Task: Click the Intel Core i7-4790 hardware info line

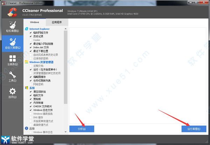Action: click(x=103, y=14)
